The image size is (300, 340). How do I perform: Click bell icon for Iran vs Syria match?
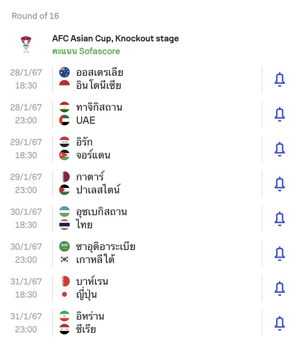pyautogui.click(x=279, y=323)
